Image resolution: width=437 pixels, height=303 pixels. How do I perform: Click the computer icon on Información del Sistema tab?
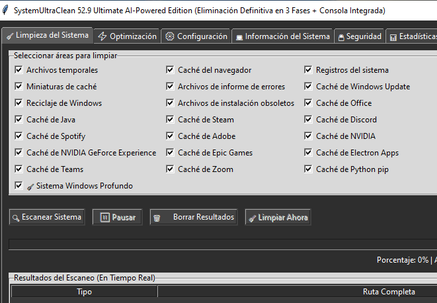pos(239,37)
